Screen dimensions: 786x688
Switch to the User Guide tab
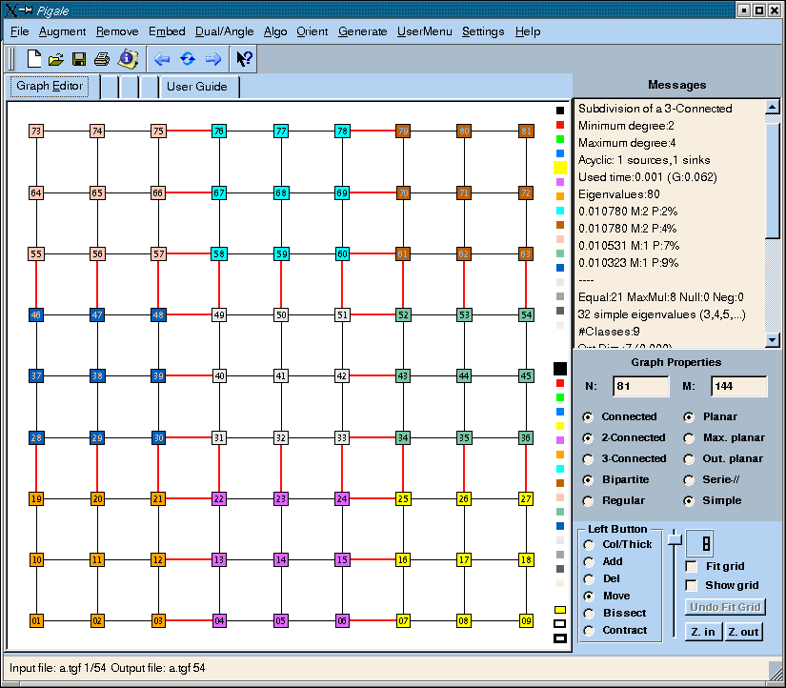coord(196,87)
